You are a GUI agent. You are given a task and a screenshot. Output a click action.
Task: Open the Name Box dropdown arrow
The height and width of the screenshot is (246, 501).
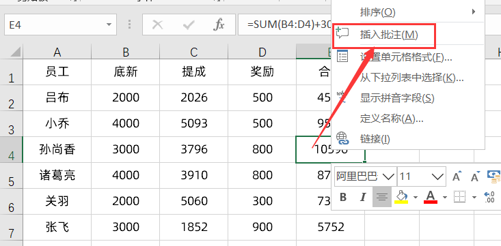coord(109,25)
